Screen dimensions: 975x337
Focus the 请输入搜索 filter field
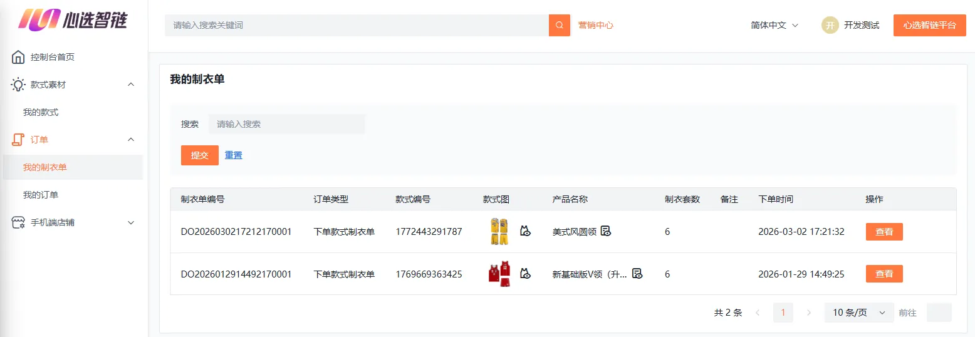[x=286, y=124]
